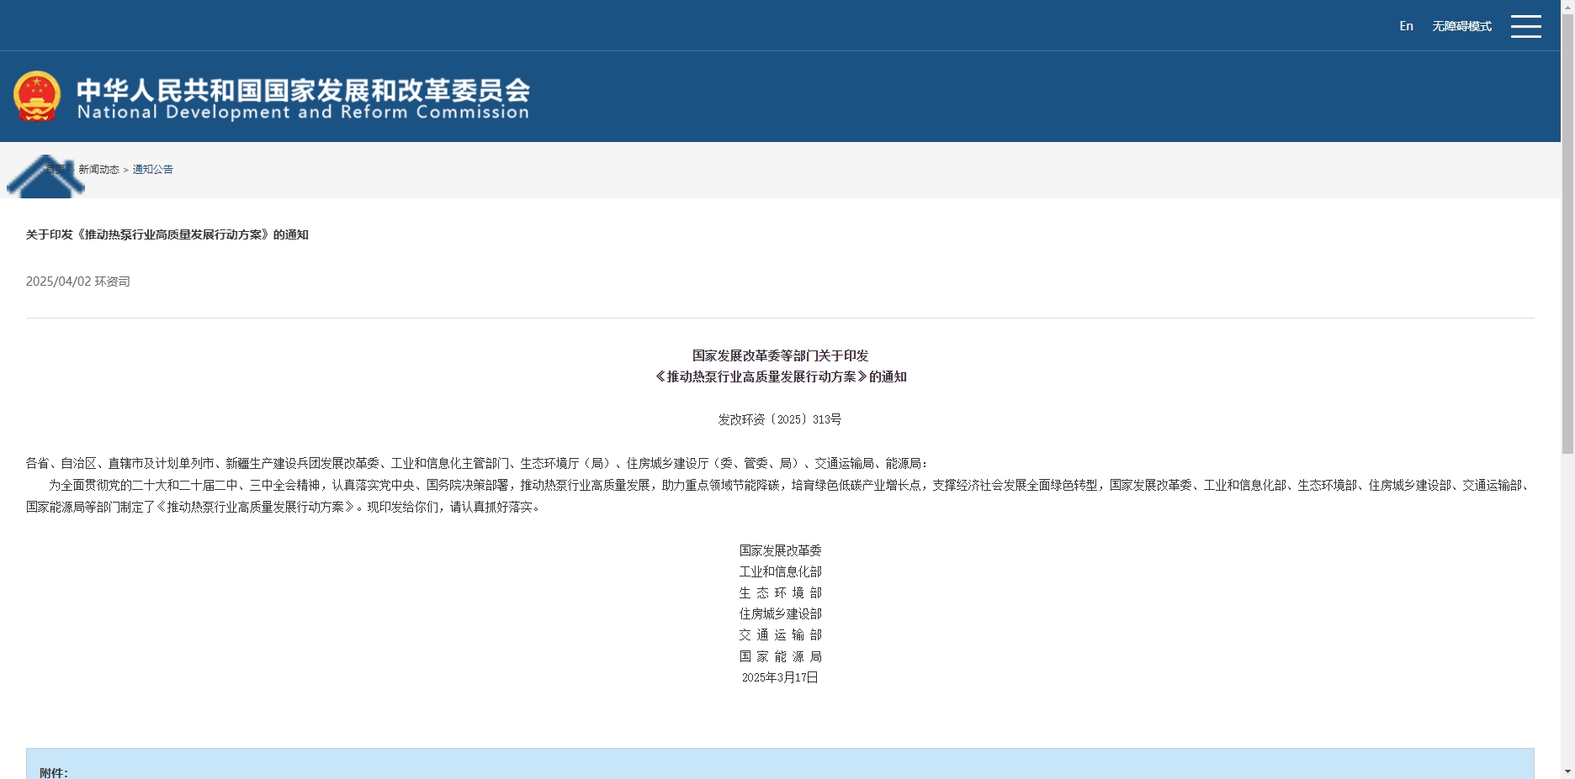Click the 工业和信息化部 signature line
Viewport: 1575px width, 779px height.
[780, 571]
